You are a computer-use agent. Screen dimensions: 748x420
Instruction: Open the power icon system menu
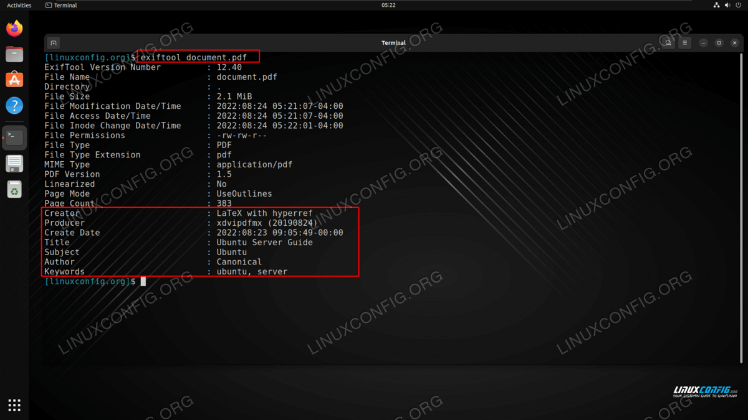[x=740, y=5]
